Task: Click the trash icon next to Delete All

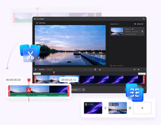Action: (135, 24)
